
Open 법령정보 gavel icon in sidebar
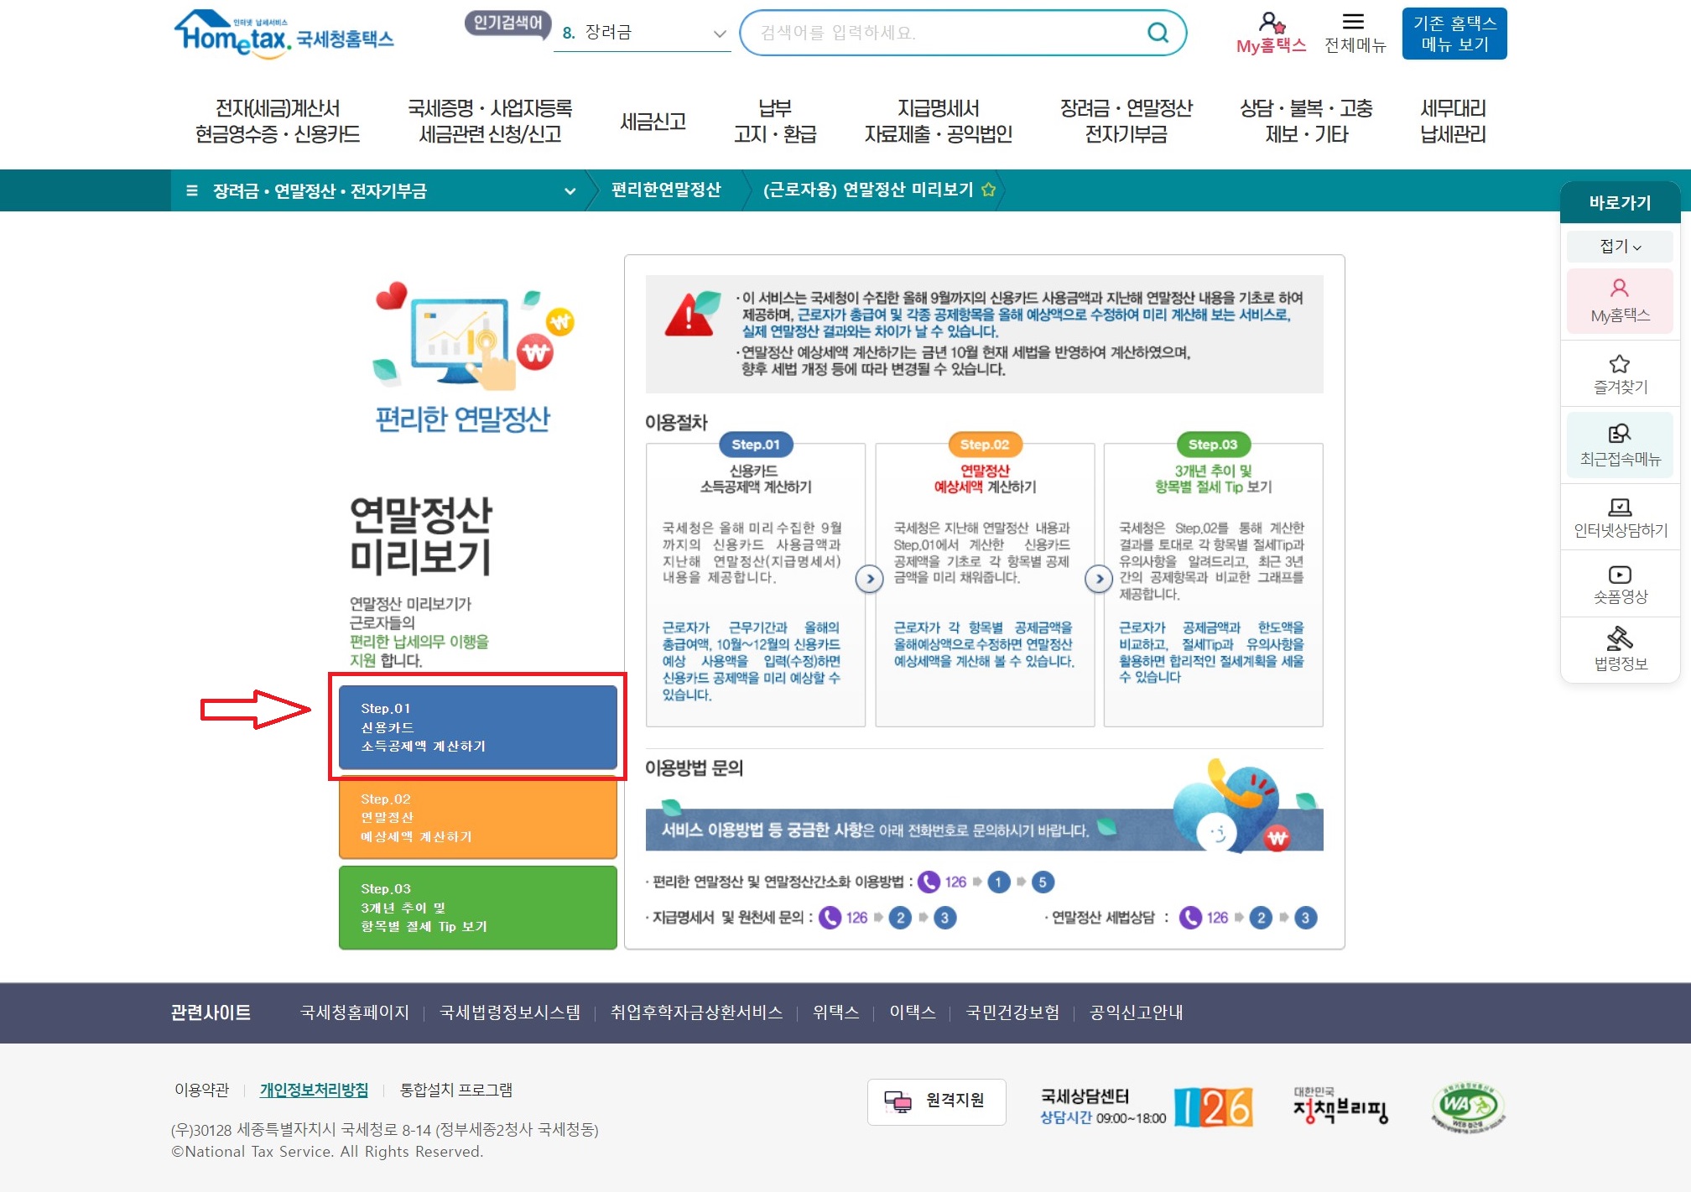click(x=1619, y=639)
